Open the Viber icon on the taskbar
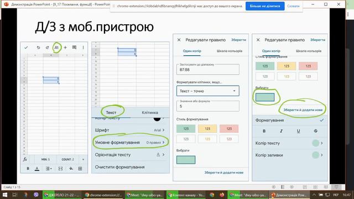This screenshot has height=199, width=354. point(36,195)
